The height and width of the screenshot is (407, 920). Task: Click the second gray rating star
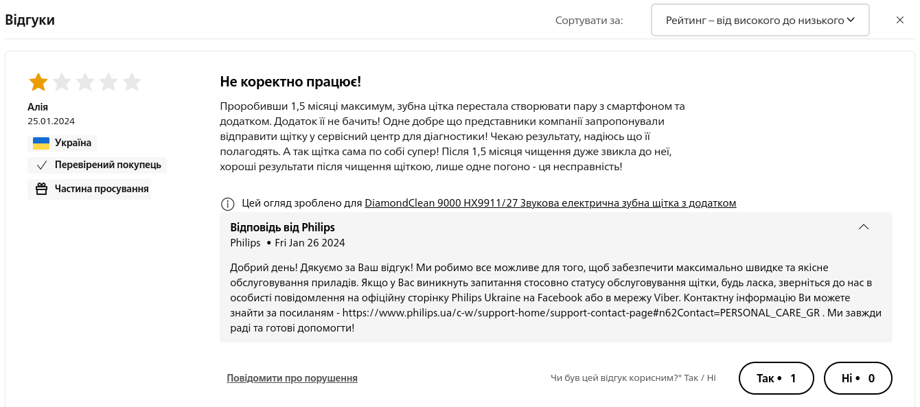coord(62,82)
